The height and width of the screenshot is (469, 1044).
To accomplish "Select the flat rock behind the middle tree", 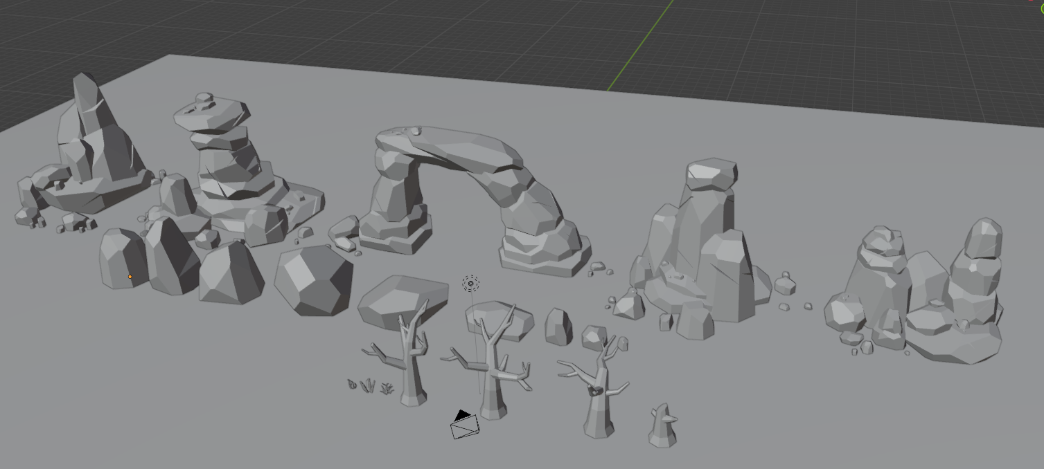I will [x=500, y=320].
